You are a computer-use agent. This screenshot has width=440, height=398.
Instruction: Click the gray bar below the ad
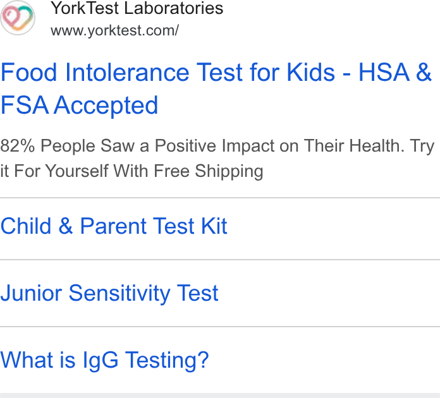click(x=220, y=395)
